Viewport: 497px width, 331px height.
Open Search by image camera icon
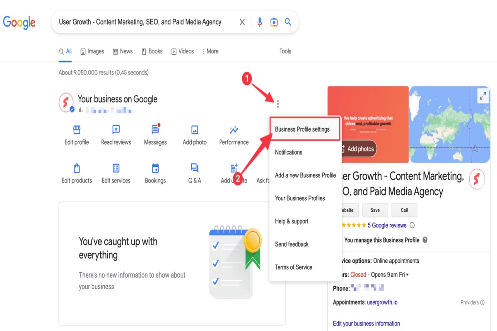click(x=274, y=22)
